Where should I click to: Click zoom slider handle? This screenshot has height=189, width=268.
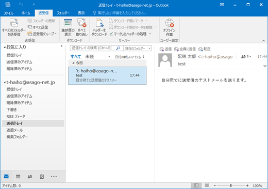pos(231,185)
